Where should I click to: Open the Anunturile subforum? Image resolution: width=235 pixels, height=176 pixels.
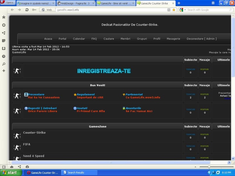(x=133, y=108)
